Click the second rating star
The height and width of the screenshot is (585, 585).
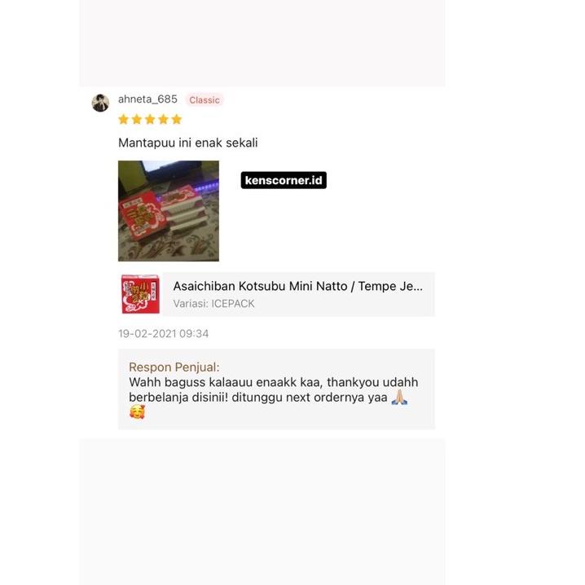click(137, 120)
